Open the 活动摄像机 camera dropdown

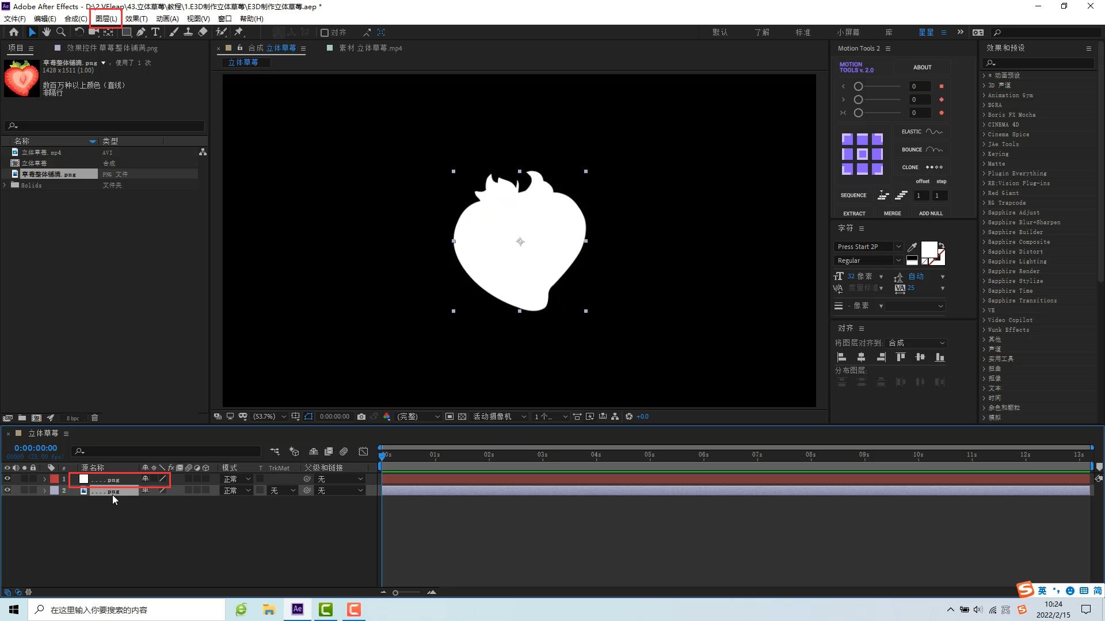[499, 416]
